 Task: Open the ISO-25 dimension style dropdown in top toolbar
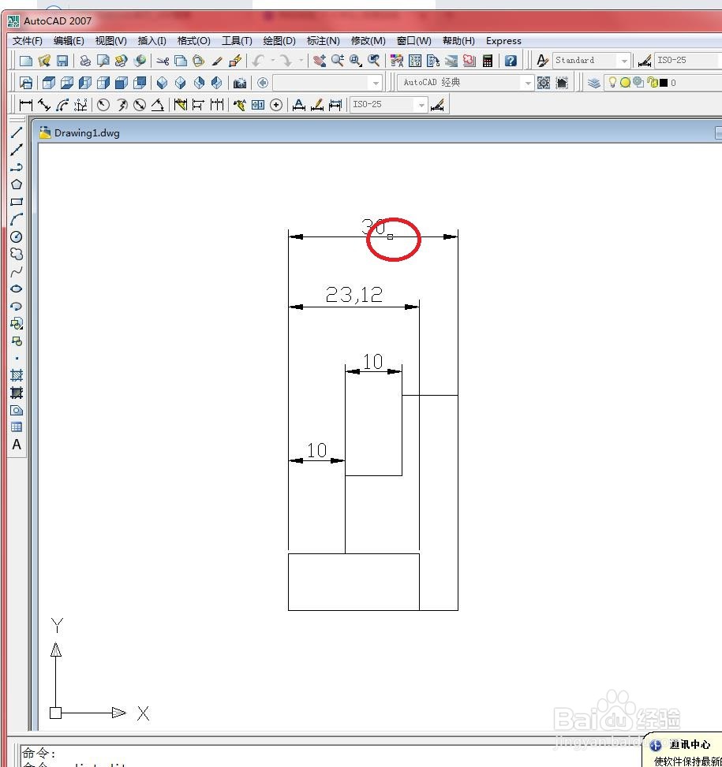click(x=688, y=61)
